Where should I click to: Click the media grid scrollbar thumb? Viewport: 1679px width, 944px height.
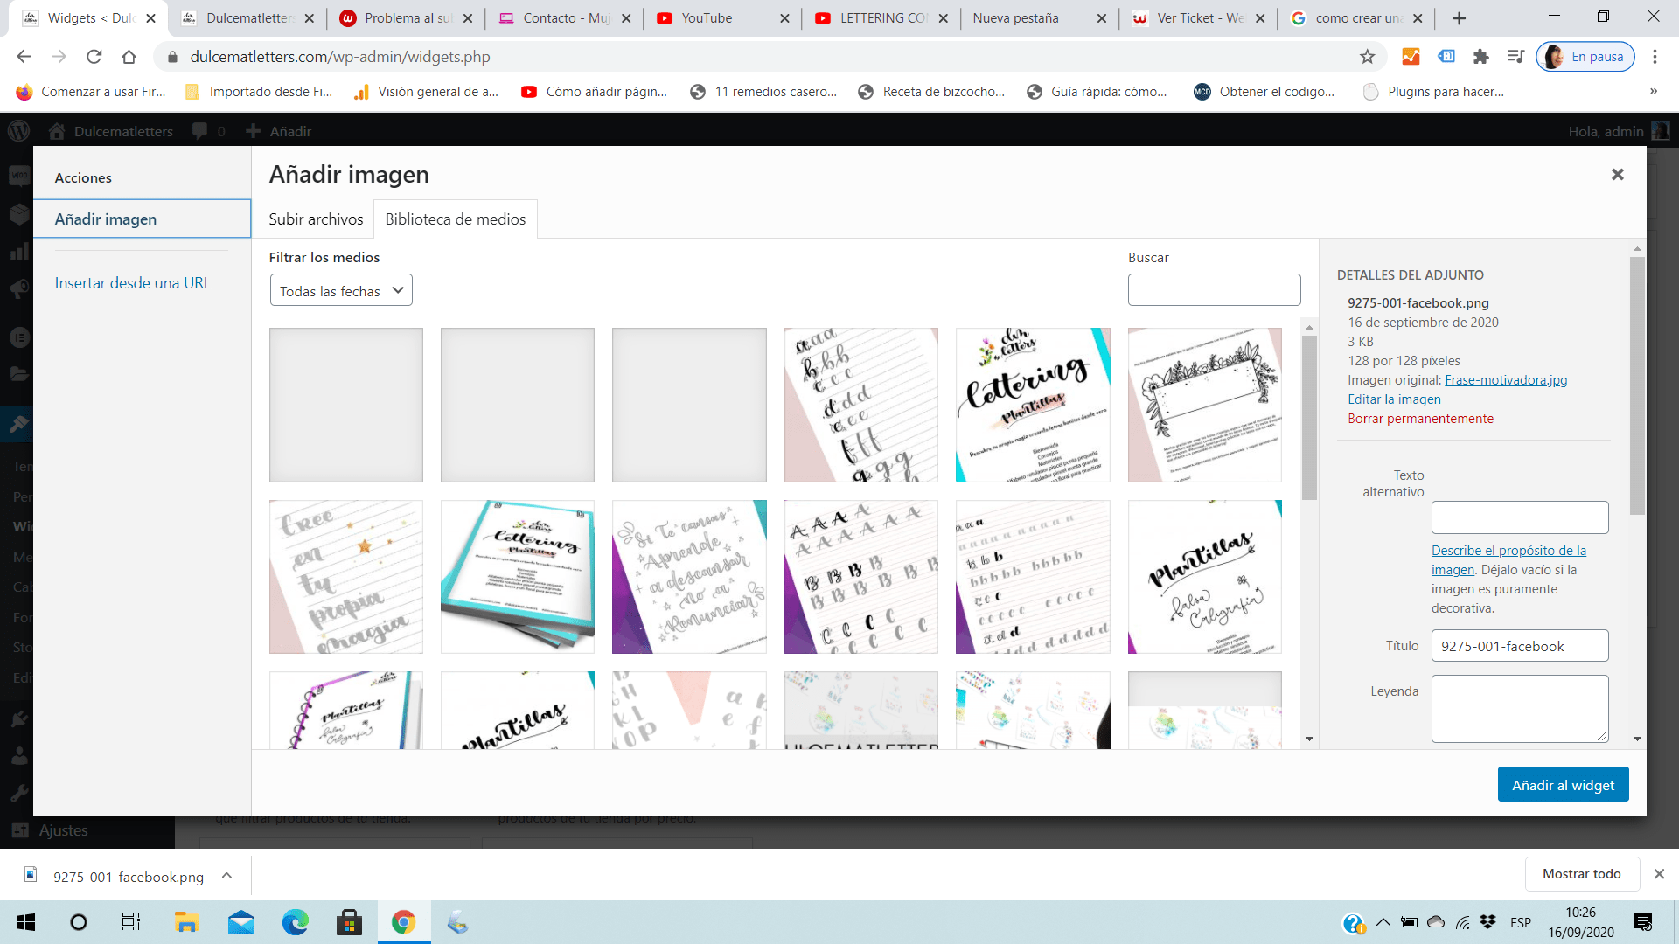pyautogui.click(x=1309, y=418)
